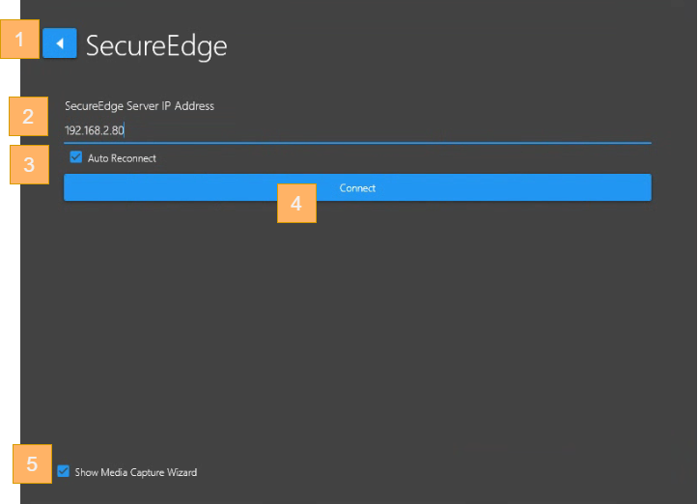Screen dimensions: 698x504
Task: Click the SecureEdge Server IP Address field
Action: [x=357, y=130]
